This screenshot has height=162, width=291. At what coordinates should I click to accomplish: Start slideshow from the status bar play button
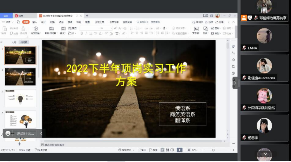point(179,150)
